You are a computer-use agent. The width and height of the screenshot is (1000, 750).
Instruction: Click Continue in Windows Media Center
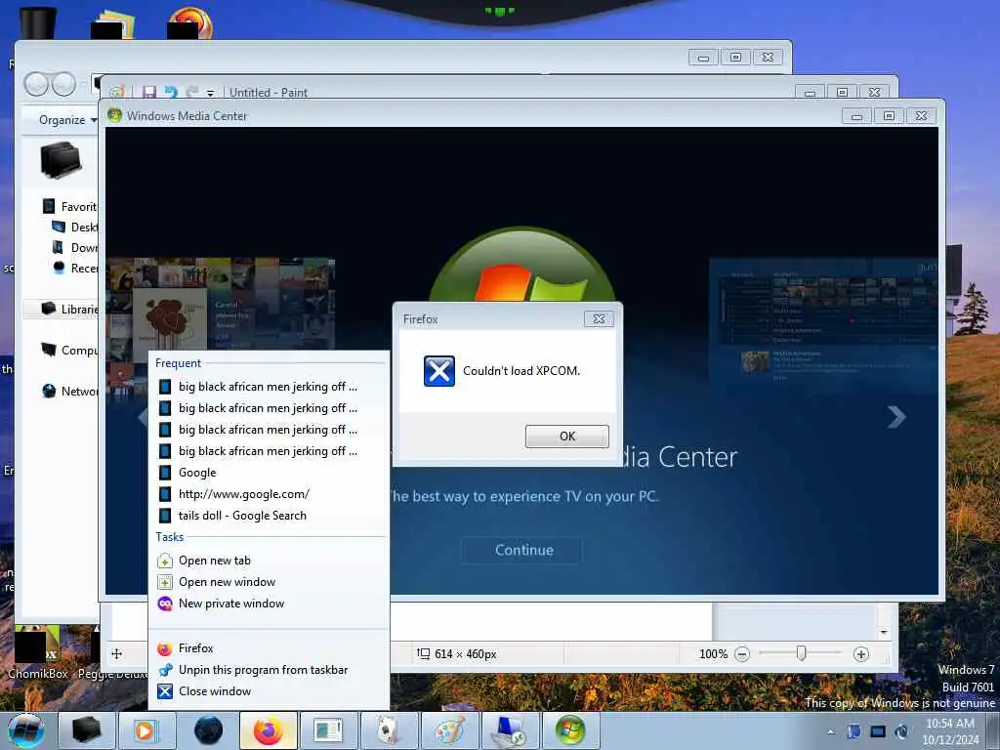tap(524, 551)
